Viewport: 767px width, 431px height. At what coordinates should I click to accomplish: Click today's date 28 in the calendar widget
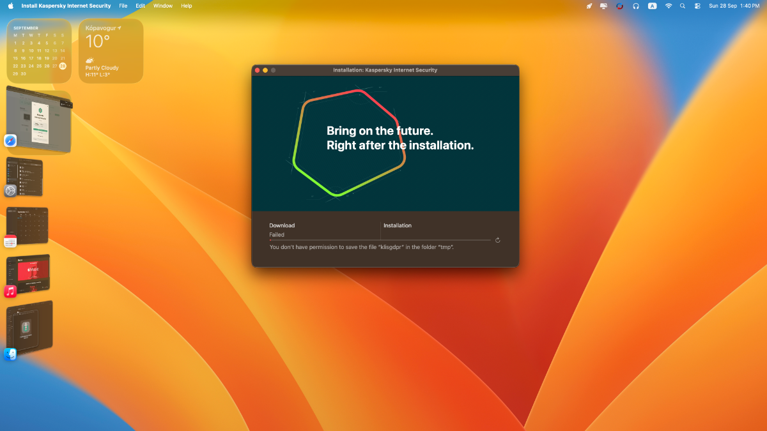[x=63, y=66]
